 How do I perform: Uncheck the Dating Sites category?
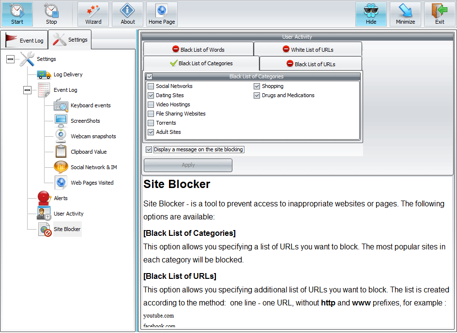(x=151, y=95)
